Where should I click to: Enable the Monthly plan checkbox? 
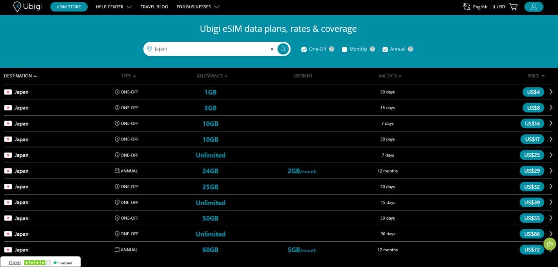click(x=344, y=50)
